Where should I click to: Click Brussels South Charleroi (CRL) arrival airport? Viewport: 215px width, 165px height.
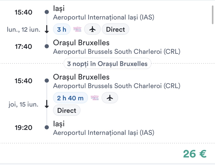click(117, 51)
